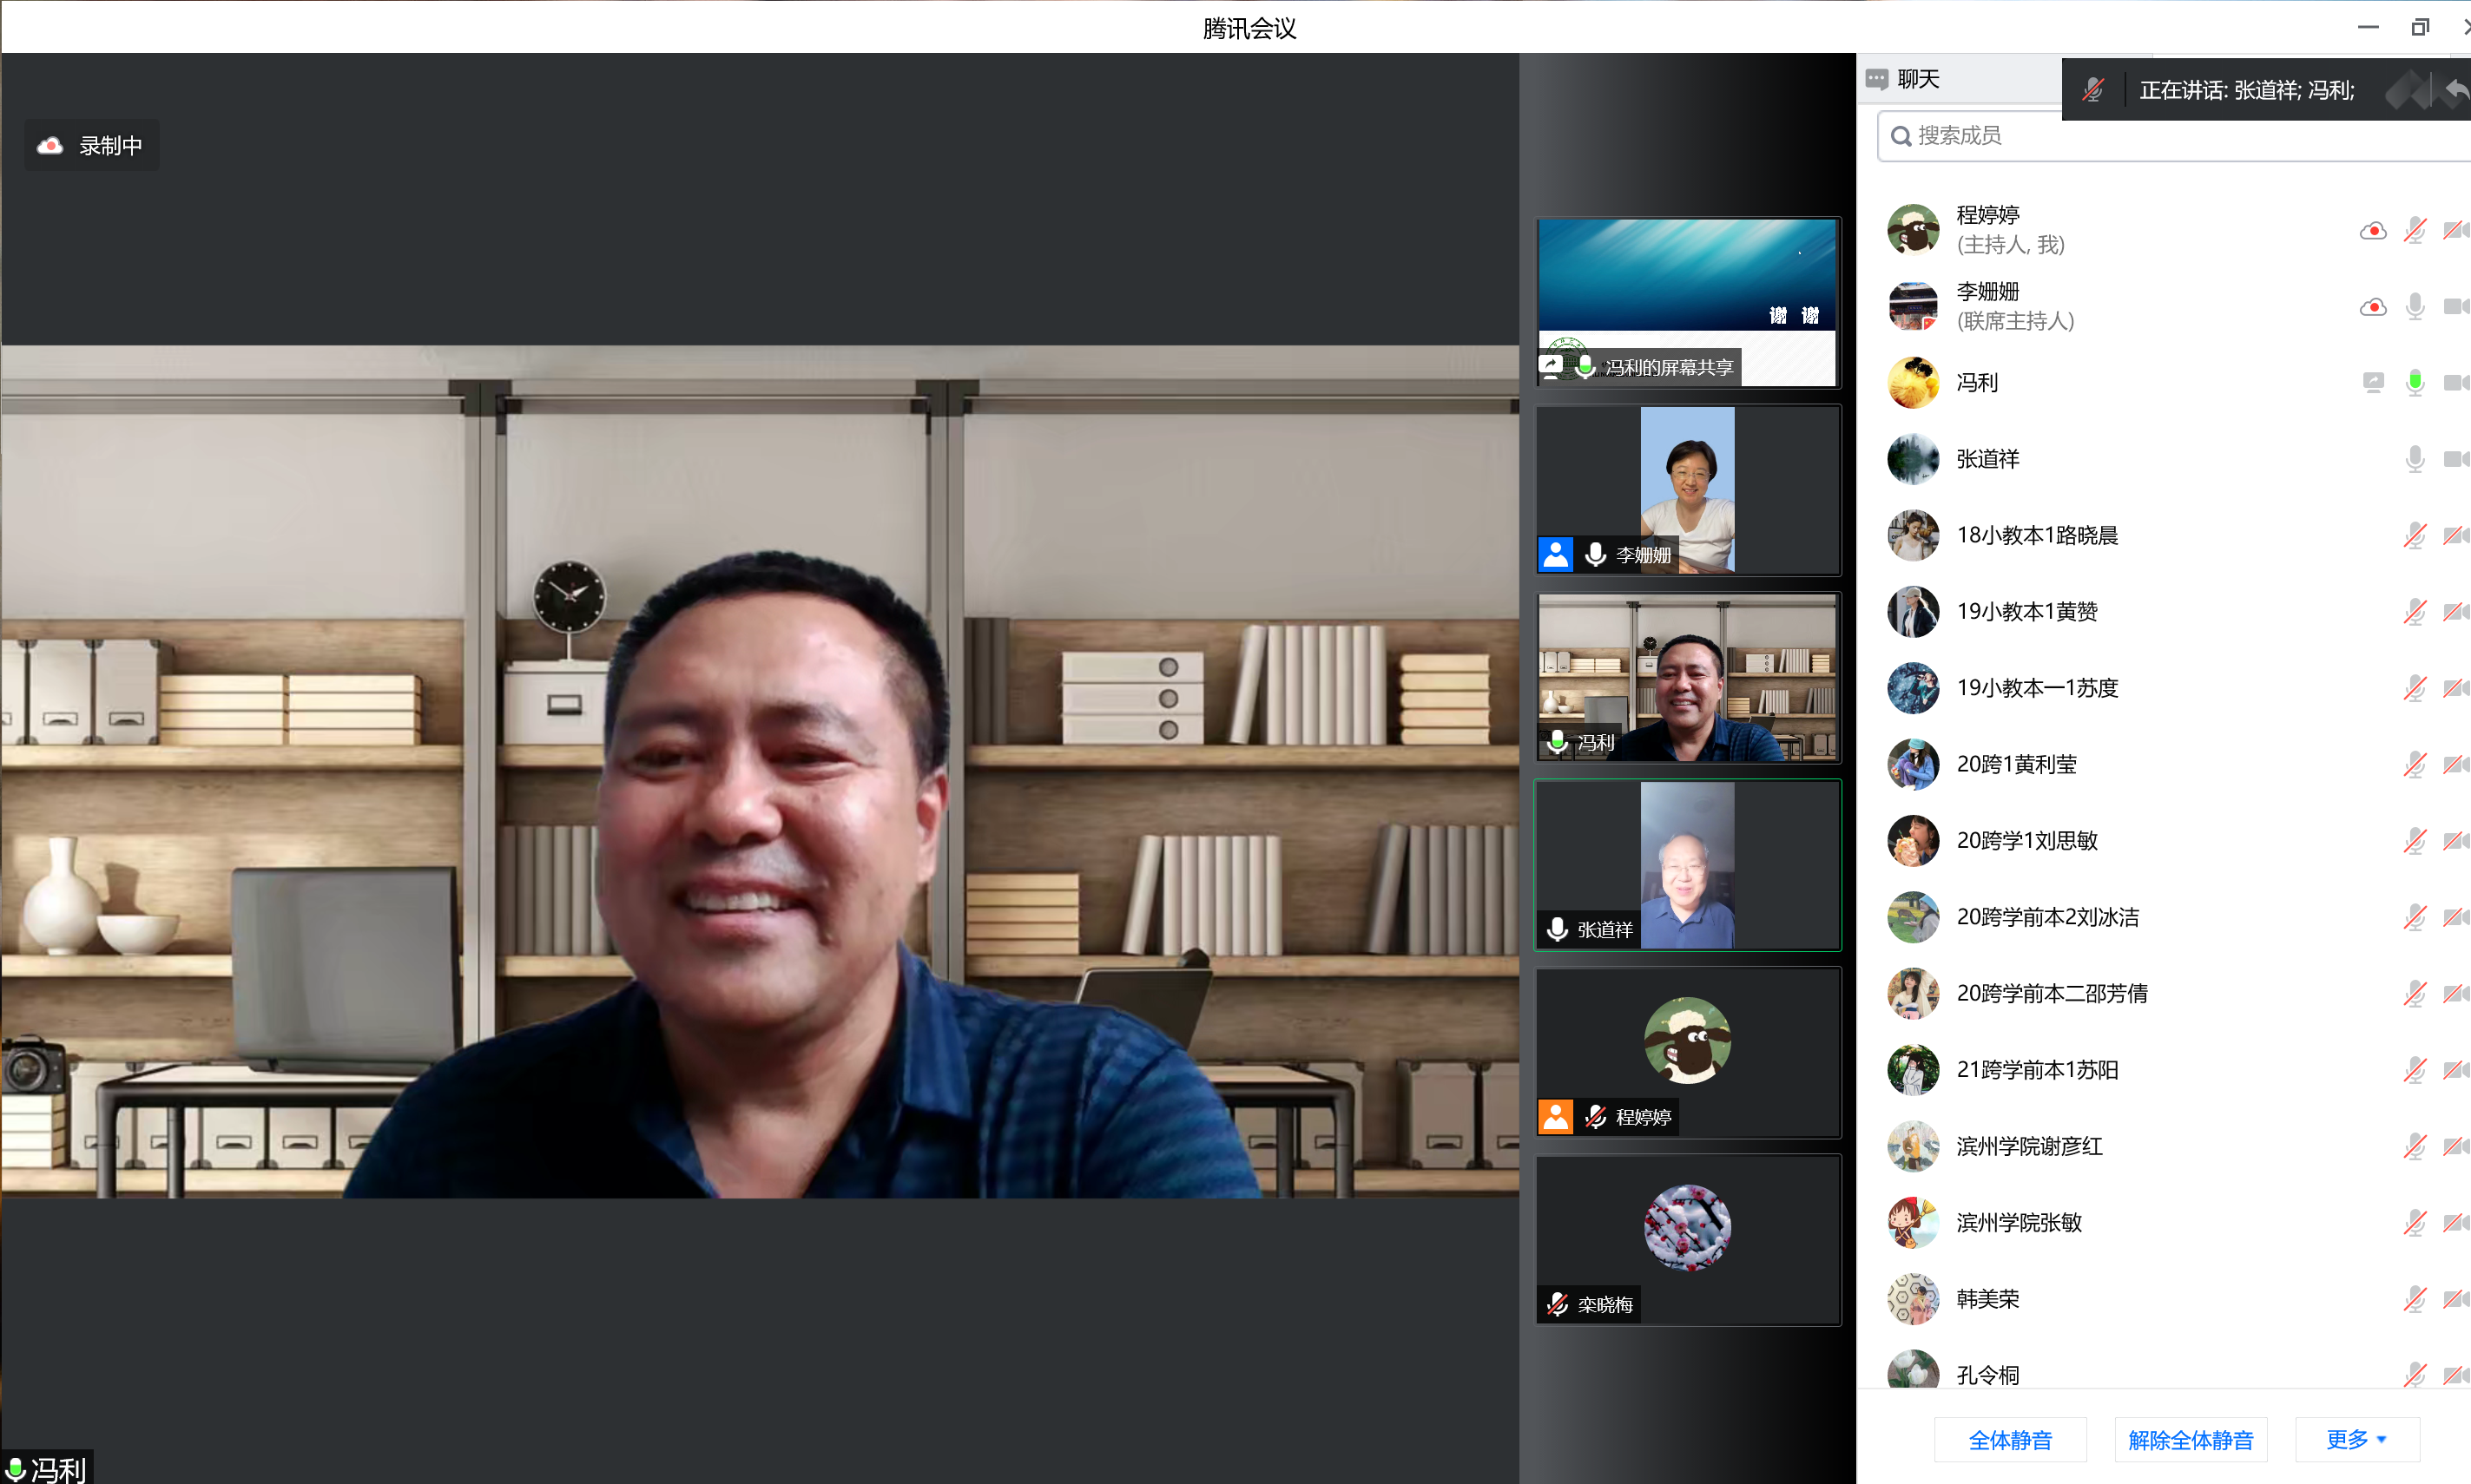The height and width of the screenshot is (1484, 2471).
Task: Click the 全体静音 mute all button
Action: tap(2009, 1439)
